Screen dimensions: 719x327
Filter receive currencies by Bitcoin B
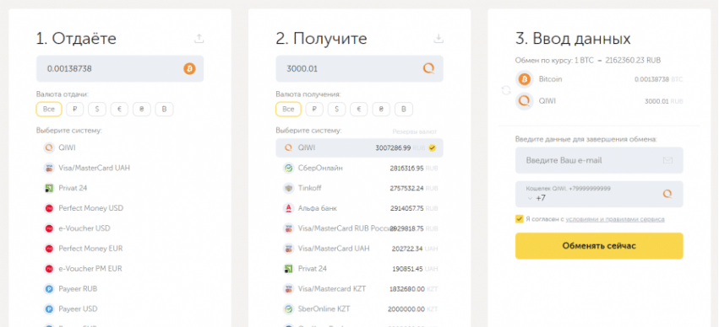(x=404, y=110)
